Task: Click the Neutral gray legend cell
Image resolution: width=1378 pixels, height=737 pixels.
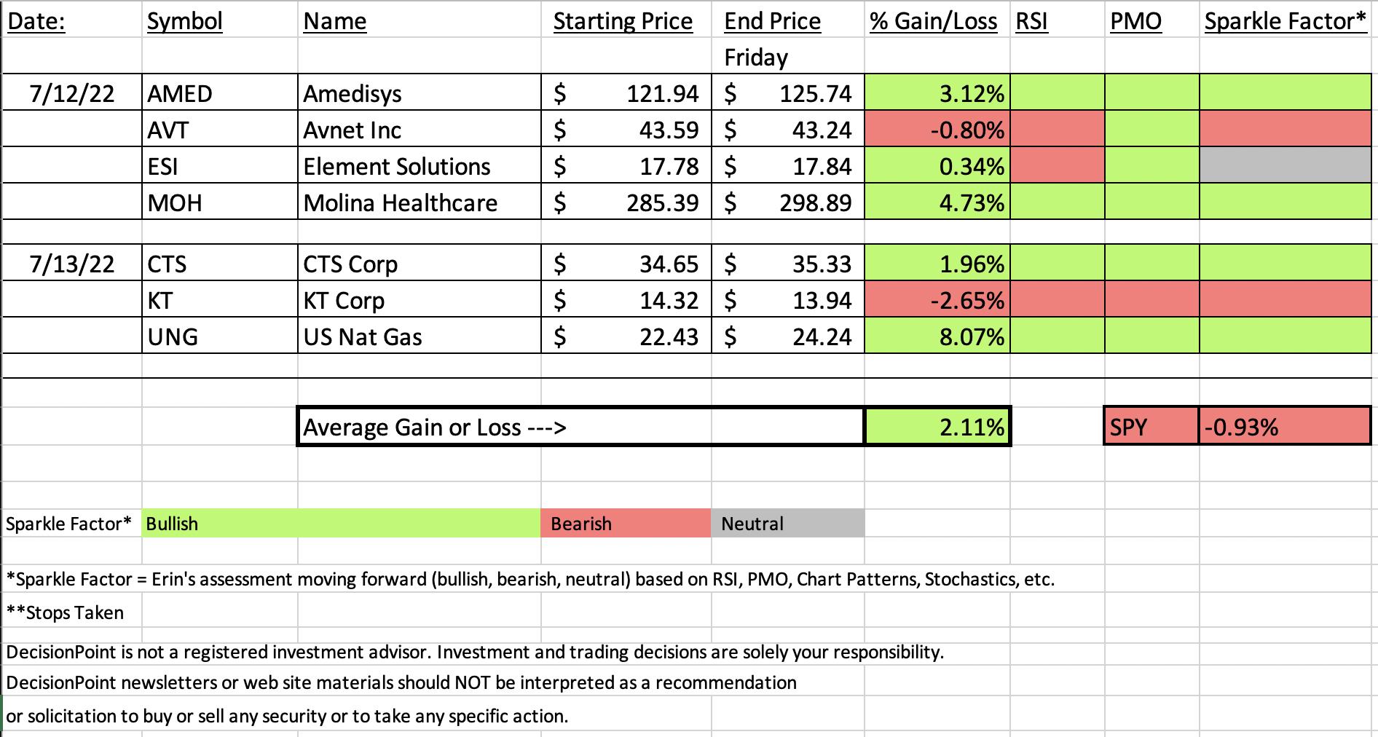Action: coord(788,524)
